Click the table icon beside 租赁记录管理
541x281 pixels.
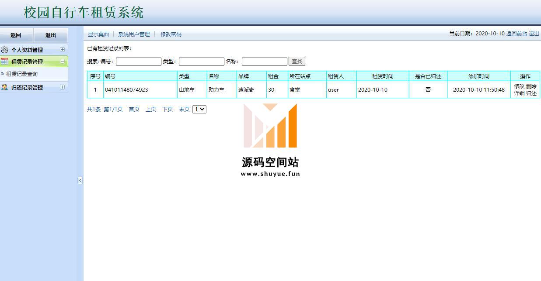(x=4, y=62)
